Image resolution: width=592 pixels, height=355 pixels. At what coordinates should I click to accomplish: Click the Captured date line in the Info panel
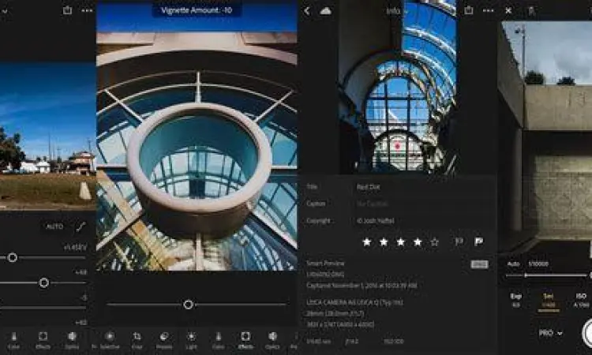pos(362,286)
